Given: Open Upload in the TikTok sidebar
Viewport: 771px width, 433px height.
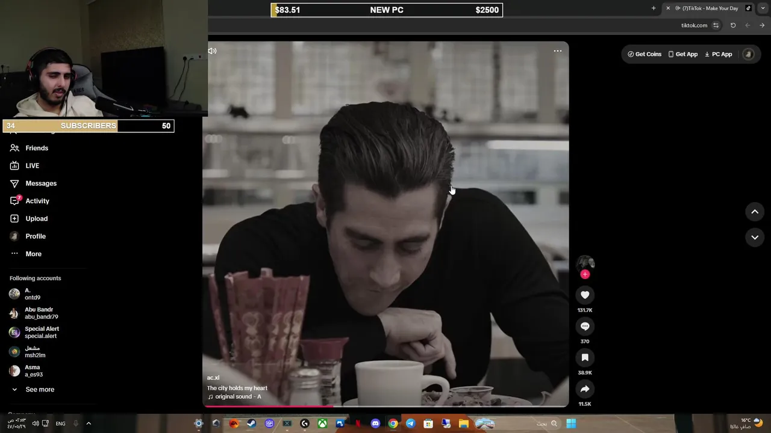Looking at the screenshot, I should [28, 218].
